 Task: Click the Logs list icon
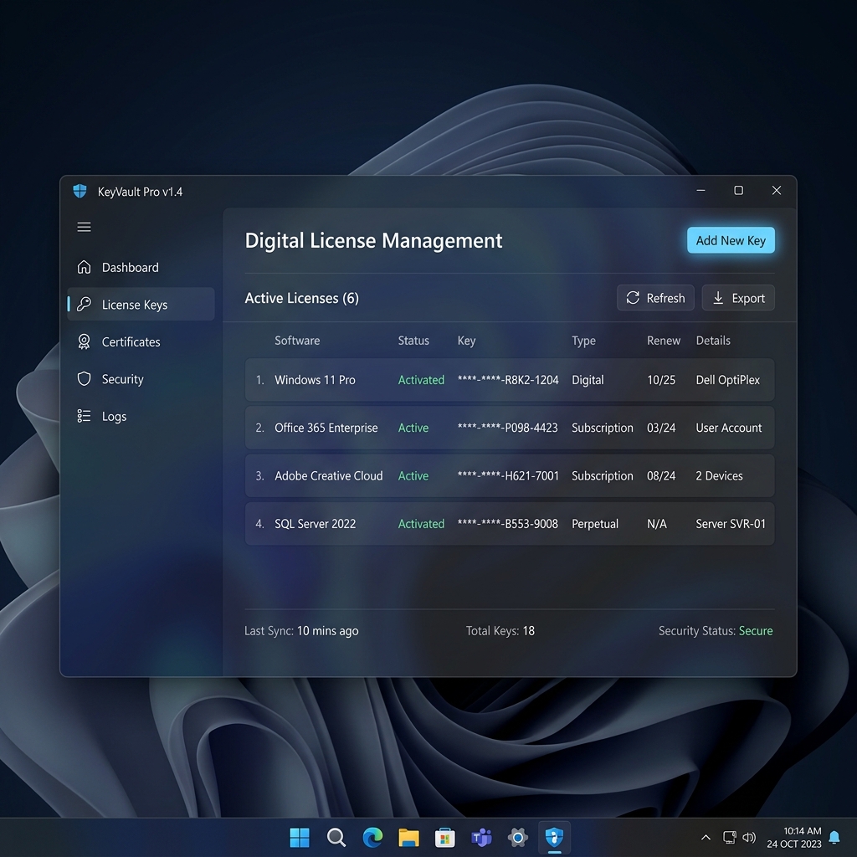pos(84,416)
